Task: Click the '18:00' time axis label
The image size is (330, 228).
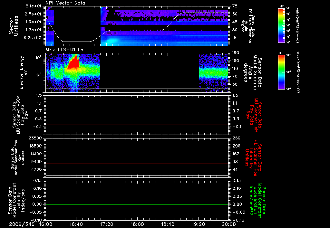Action: (x=137, y=224)
